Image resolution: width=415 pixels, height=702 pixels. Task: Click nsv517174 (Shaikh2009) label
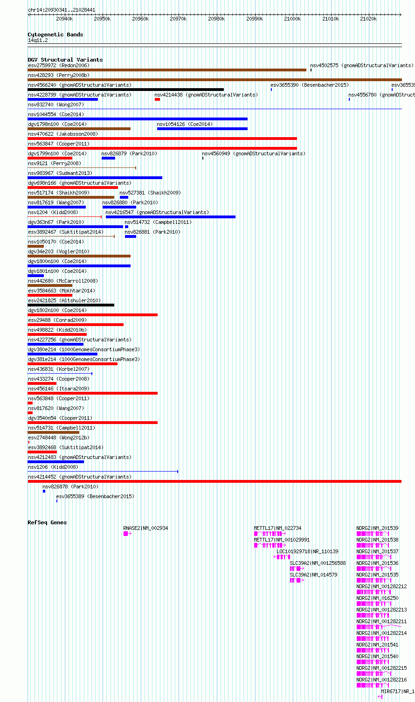point(58,193)
